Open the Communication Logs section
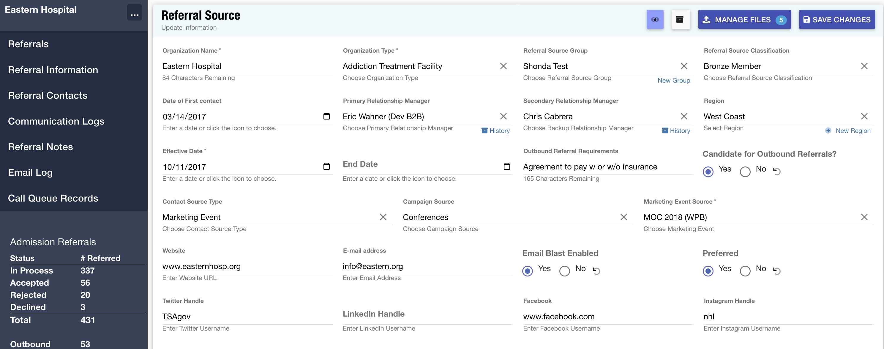Image resolution: width=884 pixels, height=349 pixels. [56, 121]
